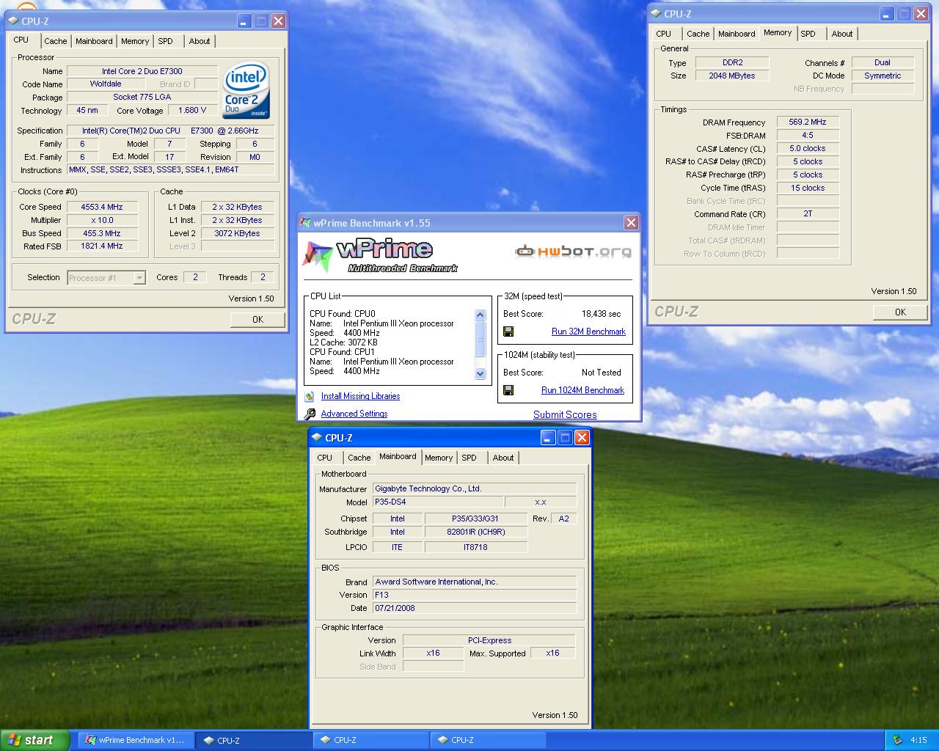Select Memory tab in Mainboard CPU-Z window

[x=439, y=458]
